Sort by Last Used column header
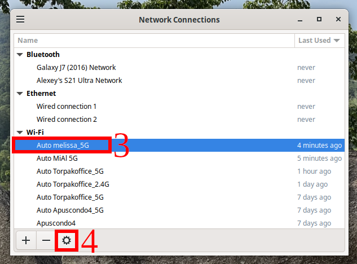The image size is (357, 264). coord(319,41)
